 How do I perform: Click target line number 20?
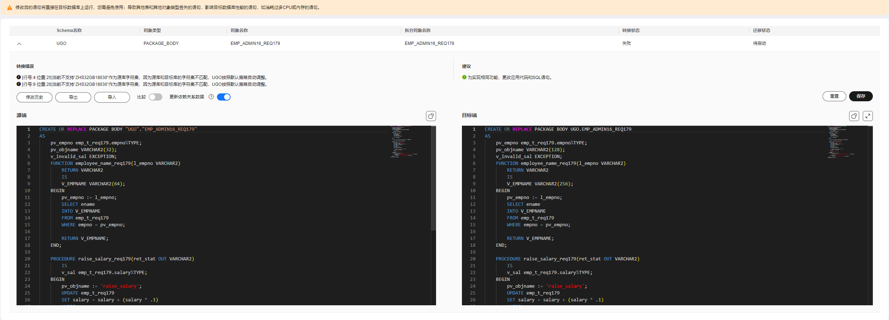tap(473, 259)
